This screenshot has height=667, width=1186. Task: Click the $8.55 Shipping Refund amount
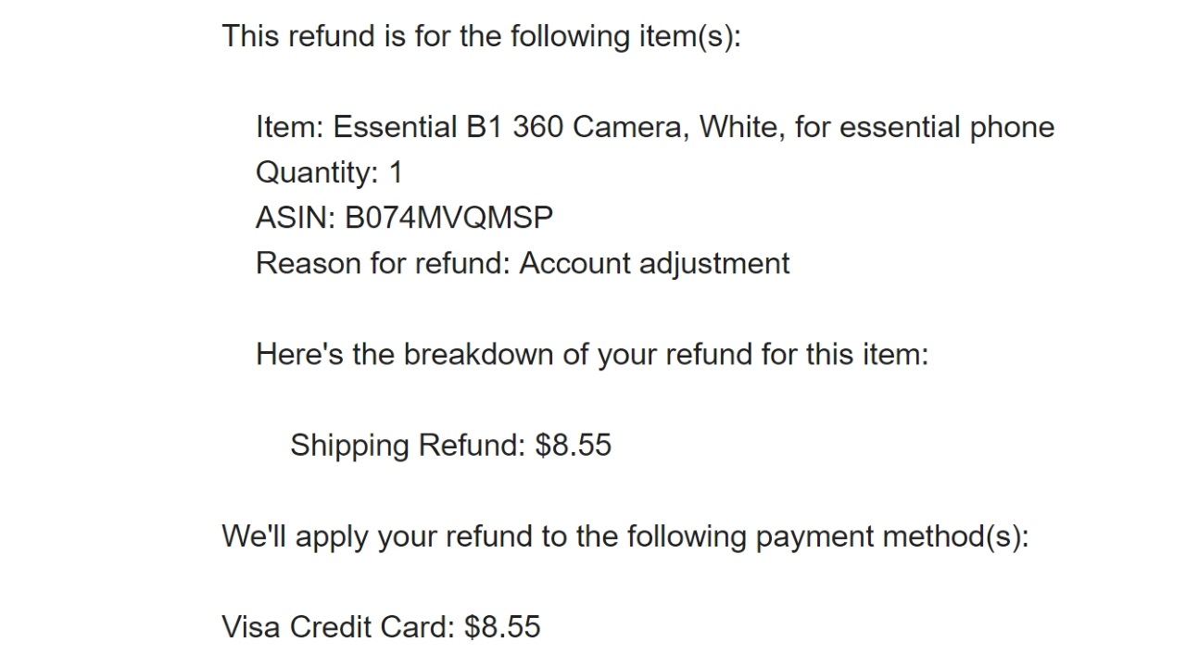(574, 445)
